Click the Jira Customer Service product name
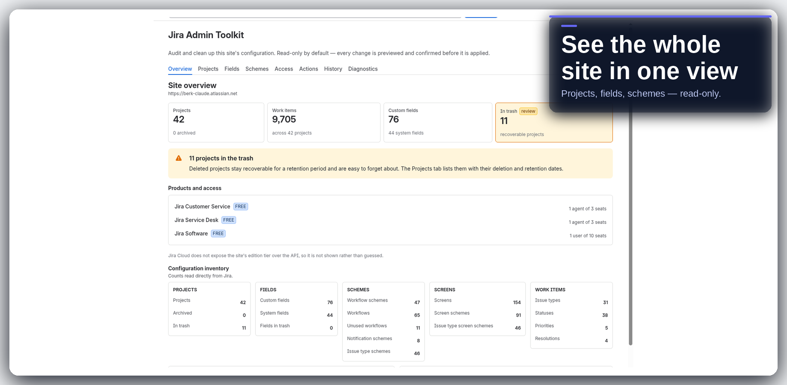This screenshot has height=385, width=787. coord(202,207)
